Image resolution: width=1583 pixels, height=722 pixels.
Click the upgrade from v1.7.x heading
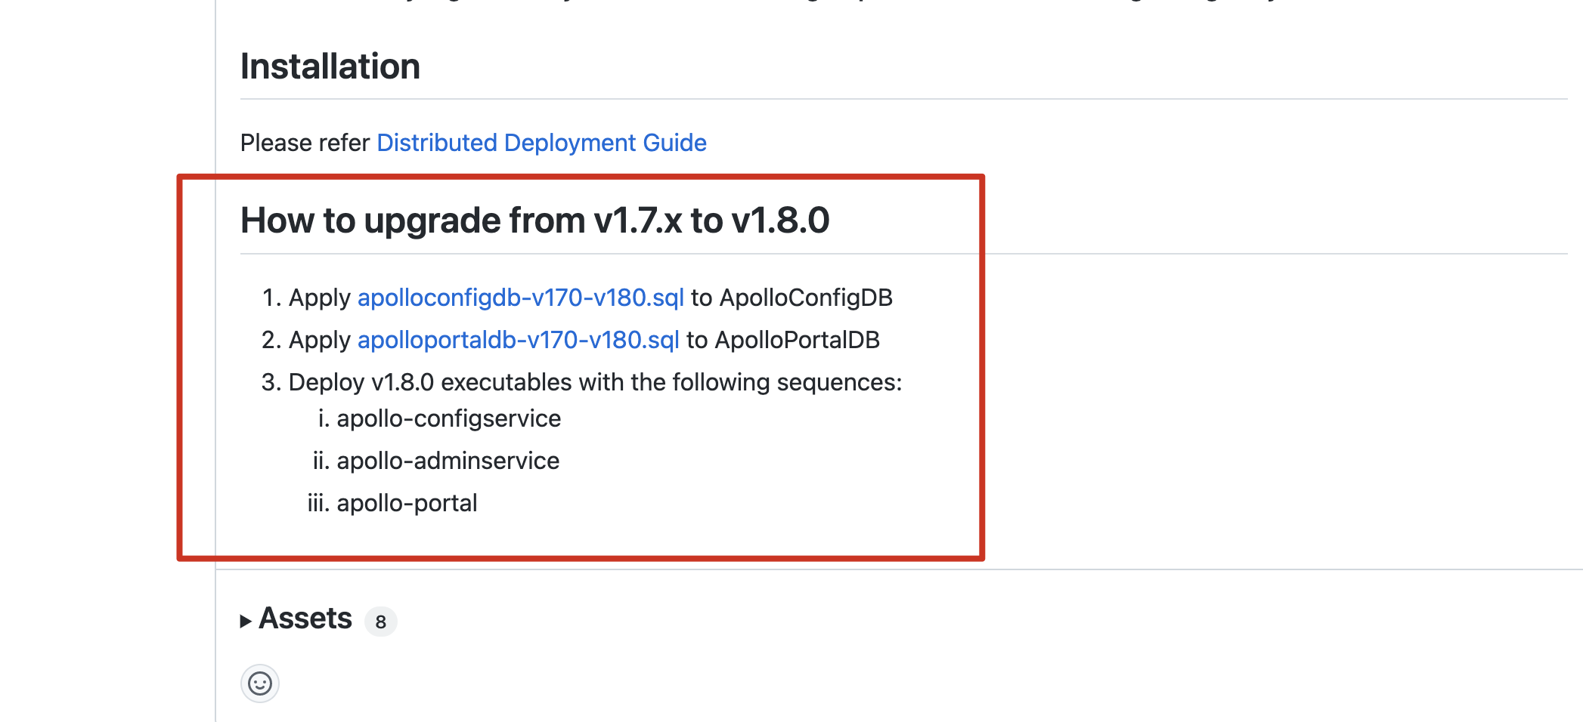point(534,221)
